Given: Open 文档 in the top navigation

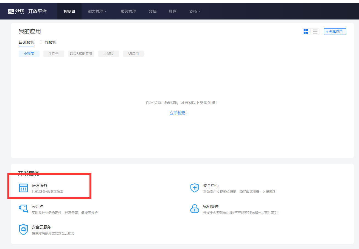Looking at the screenshot, I should [x=153, y=11].
